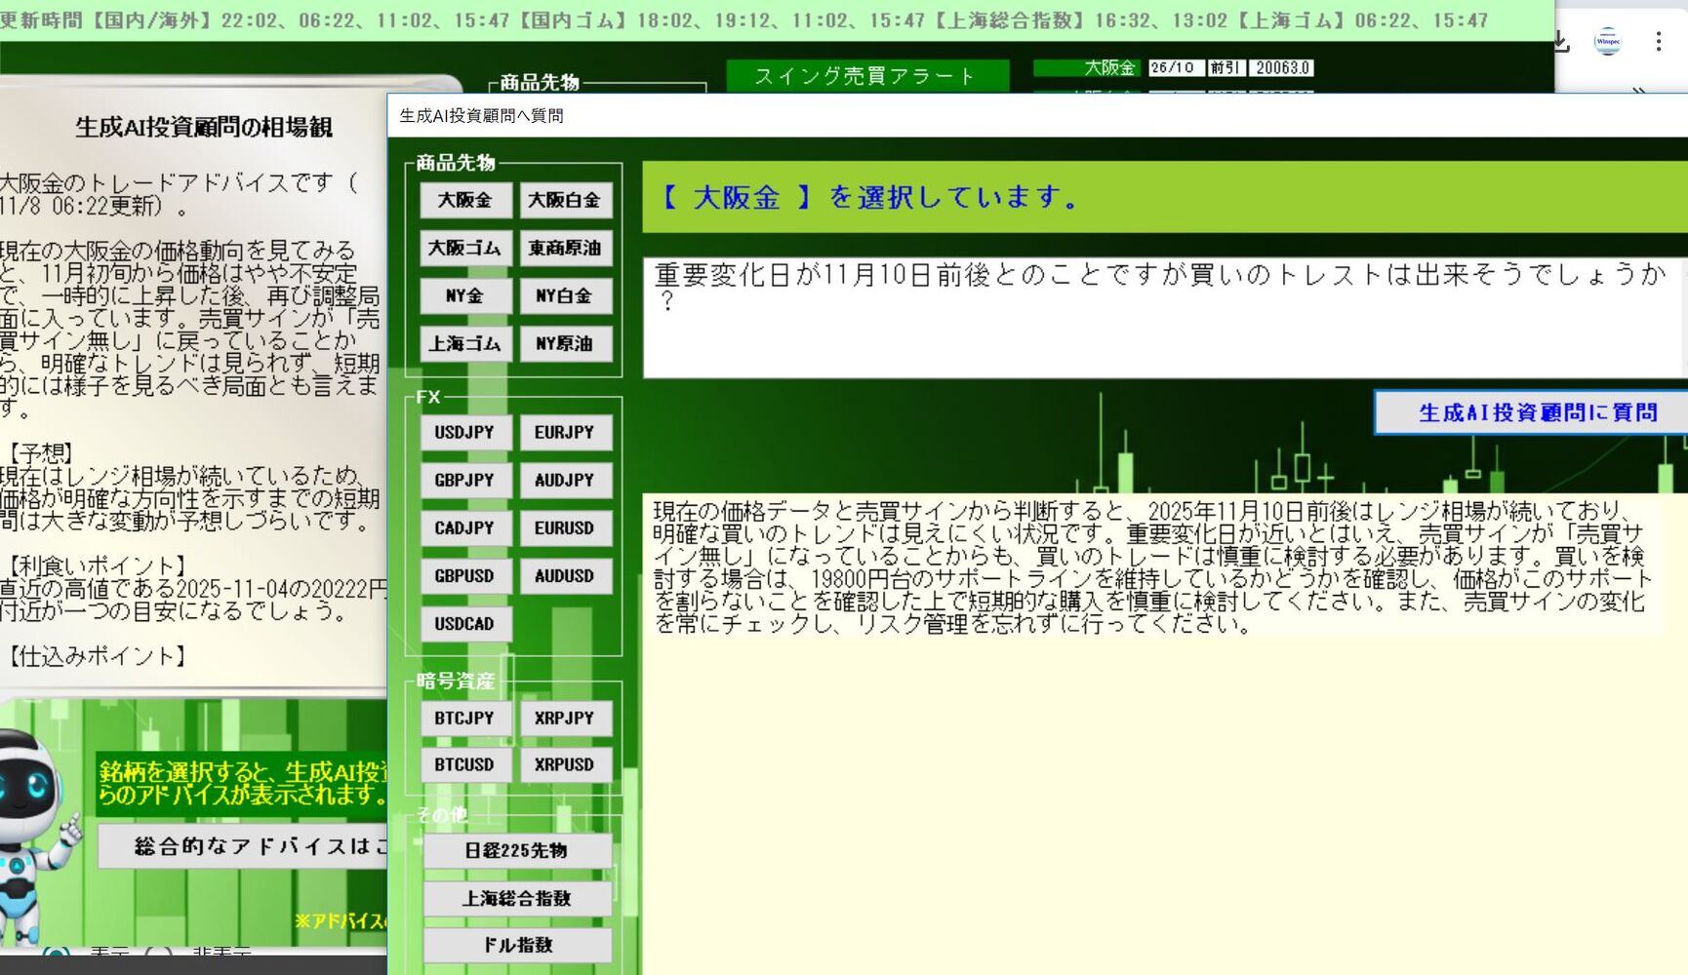Open the browser three-dot menu
This screenshot has height=975, width=1688.
(1658, 41)
